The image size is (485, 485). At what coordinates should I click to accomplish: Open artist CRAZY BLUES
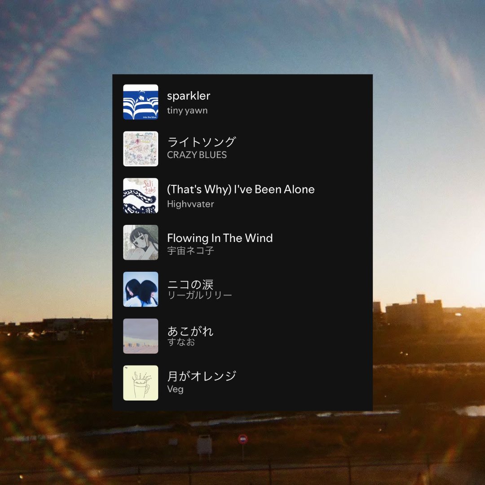pos(197,154)
